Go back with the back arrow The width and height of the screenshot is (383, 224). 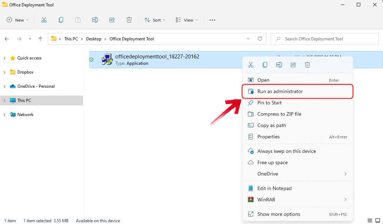7,39
